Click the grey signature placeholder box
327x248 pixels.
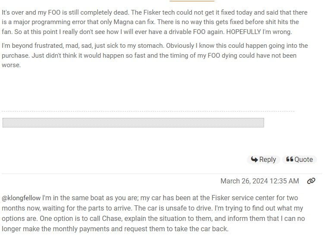click(x=133, y=123)
